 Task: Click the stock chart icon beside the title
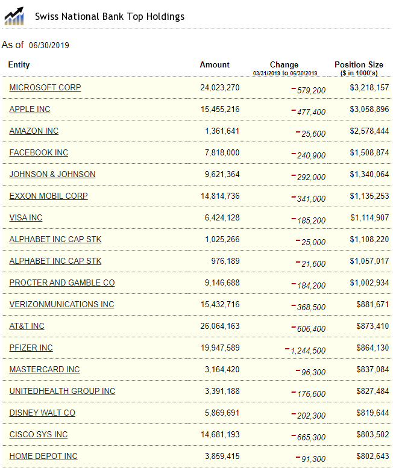pyautogui.click(x=14, y=16)
